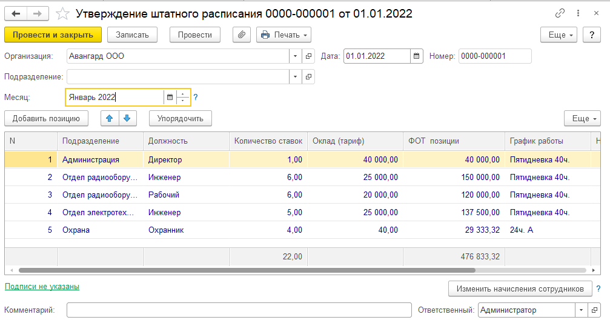The image size is (610, 320).
Task: Click Подписи не указаны link
Action: (x=42, y=287)
